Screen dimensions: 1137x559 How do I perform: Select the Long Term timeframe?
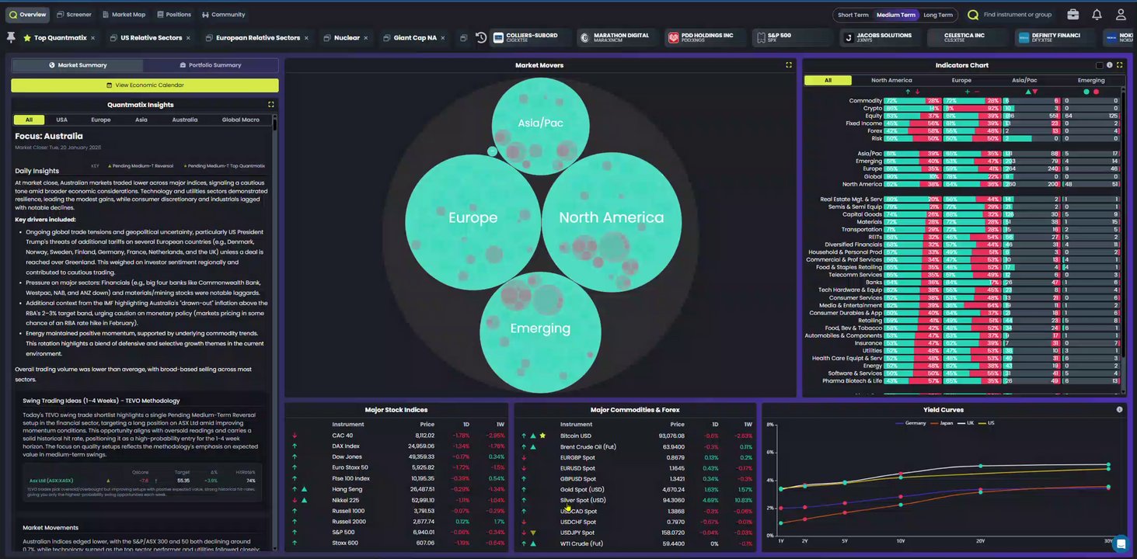click(938, 15)
